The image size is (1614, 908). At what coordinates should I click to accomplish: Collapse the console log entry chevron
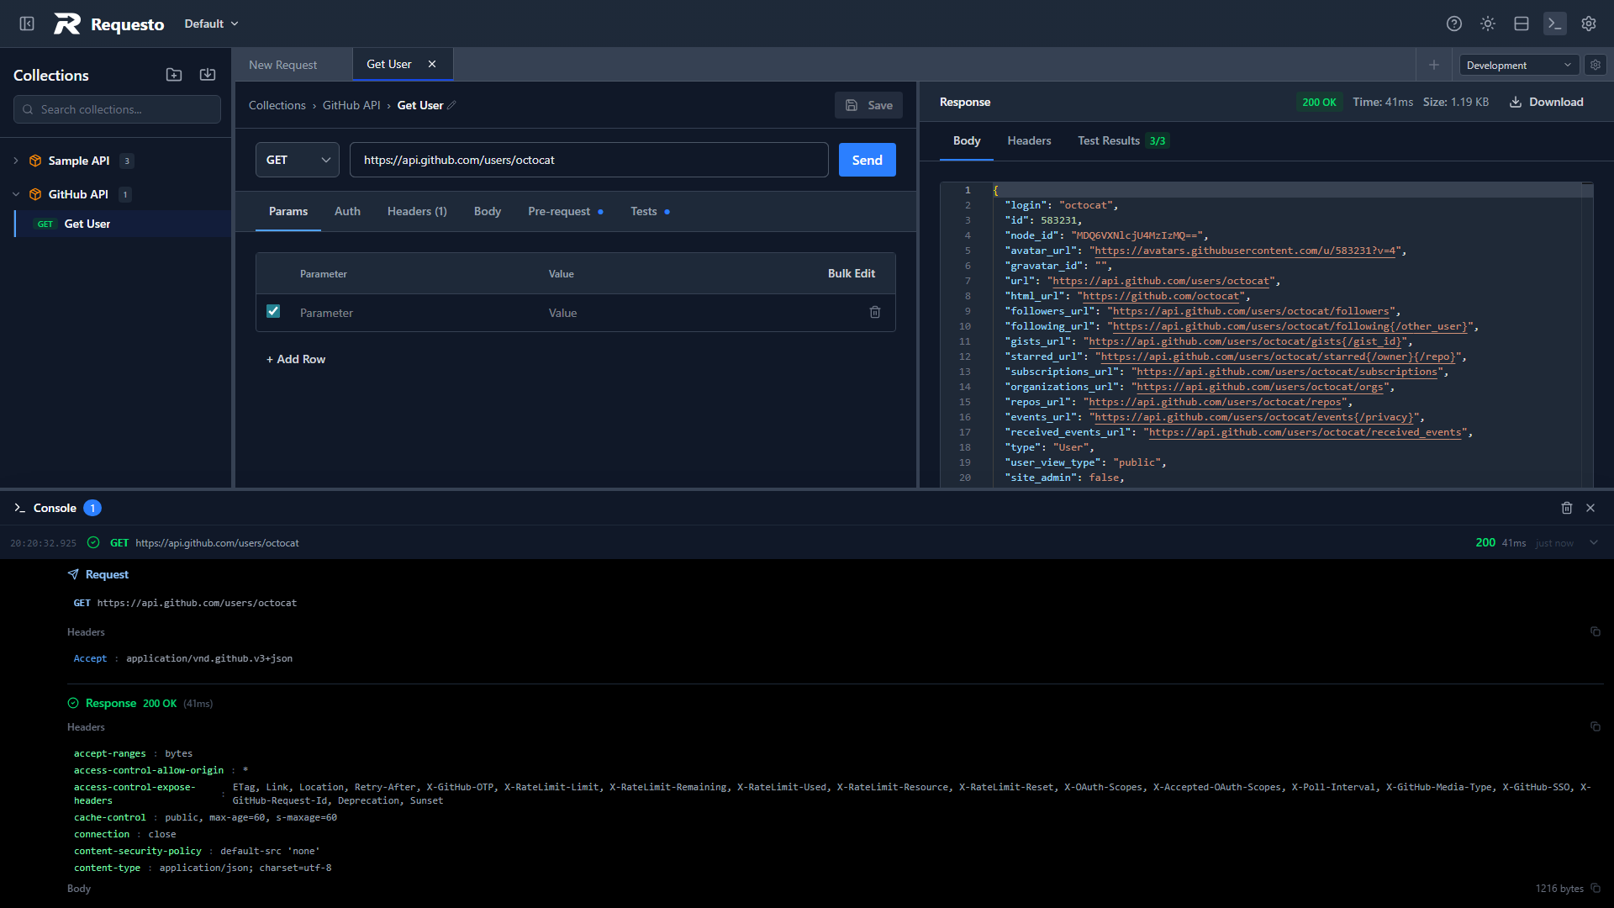1594,542
